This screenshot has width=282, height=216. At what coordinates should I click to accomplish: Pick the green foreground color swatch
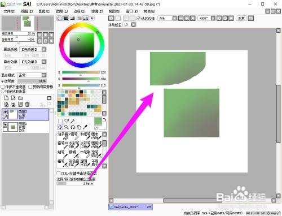tap(98, 121)
